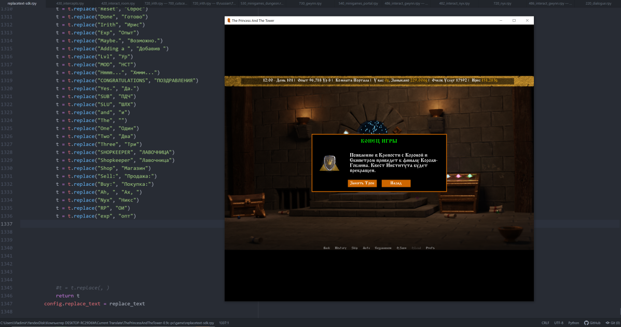Minimize the game window
This screenshot has width=621, height=327.
click(x=501, y=20)
